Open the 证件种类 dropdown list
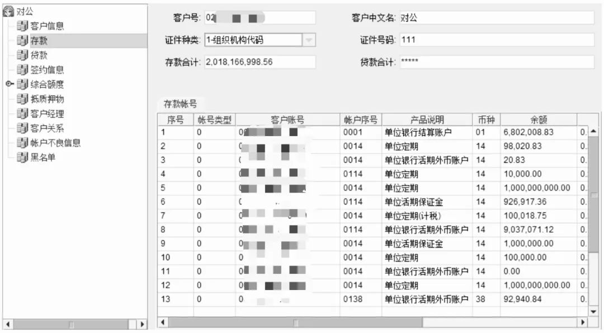The height and width of the screenshot is (333, 604). click(309, 40)
